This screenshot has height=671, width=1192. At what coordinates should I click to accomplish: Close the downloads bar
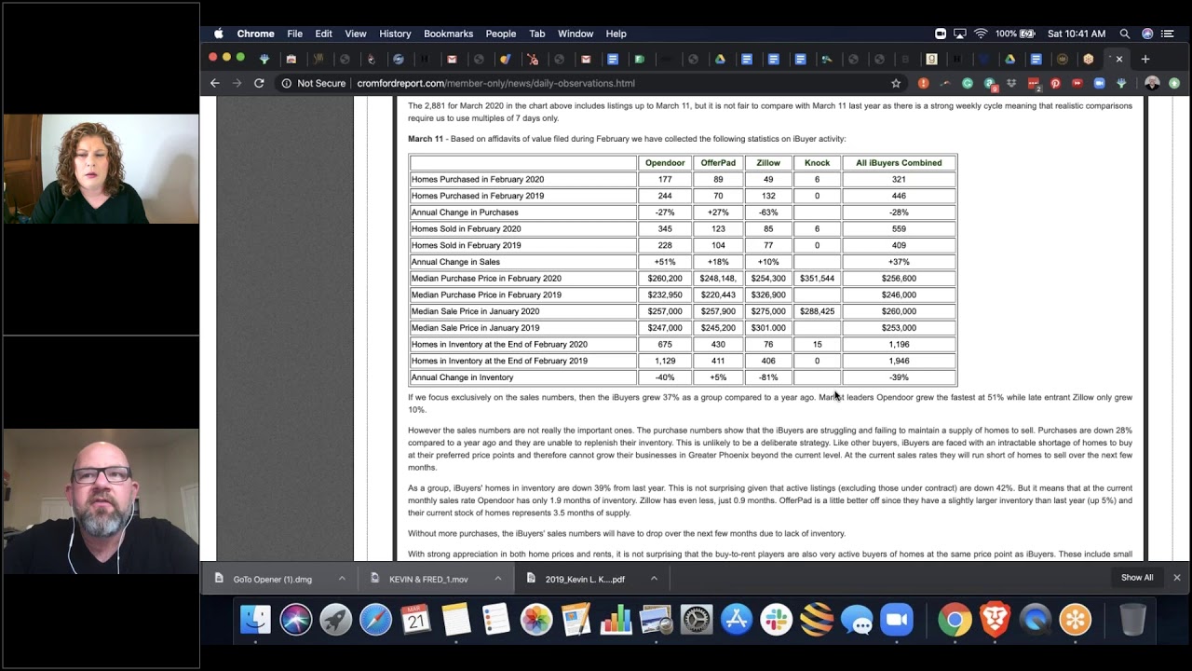tap(1177, 578)
